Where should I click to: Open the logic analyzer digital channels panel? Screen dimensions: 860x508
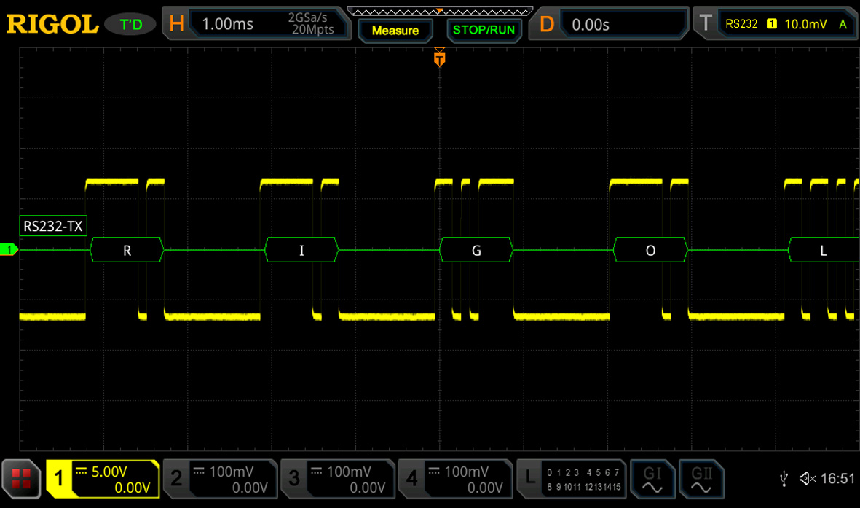570,479
